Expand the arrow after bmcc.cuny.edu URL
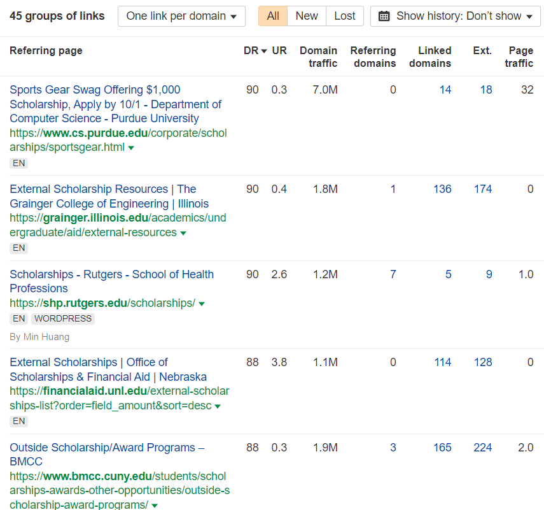Viewport: 544px width, 510px height. 155,506
